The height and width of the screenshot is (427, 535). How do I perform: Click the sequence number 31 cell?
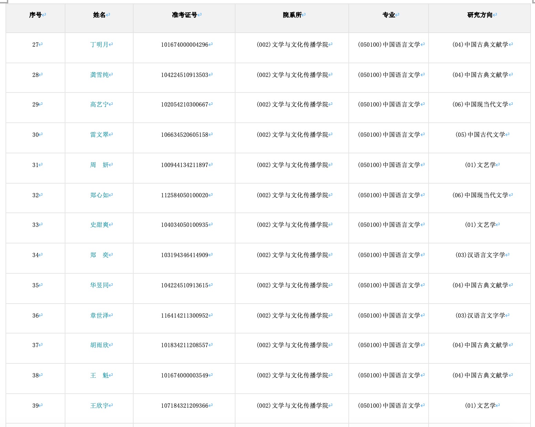tap(35, 165)
